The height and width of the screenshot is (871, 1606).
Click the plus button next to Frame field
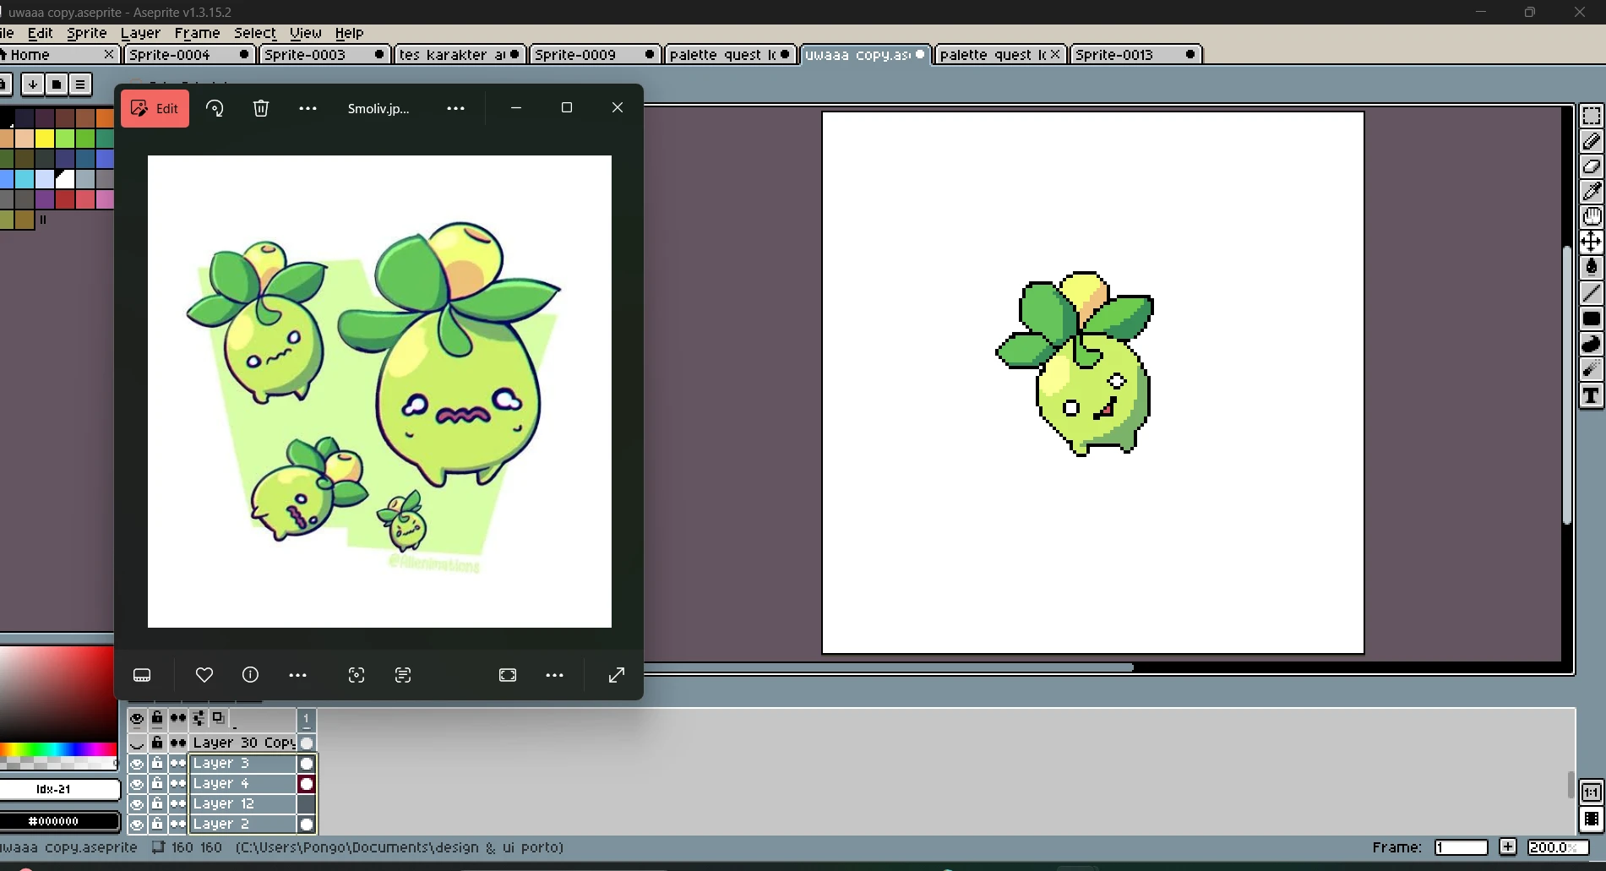(1508, 847)
